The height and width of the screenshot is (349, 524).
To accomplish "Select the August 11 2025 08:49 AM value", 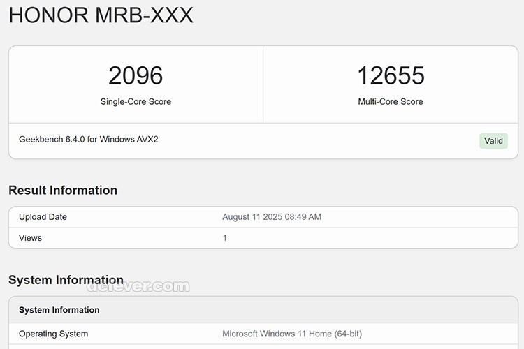I will (x=272, y=217).
